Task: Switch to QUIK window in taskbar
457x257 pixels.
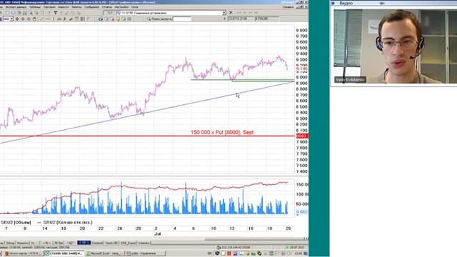Action: [64, 253]
